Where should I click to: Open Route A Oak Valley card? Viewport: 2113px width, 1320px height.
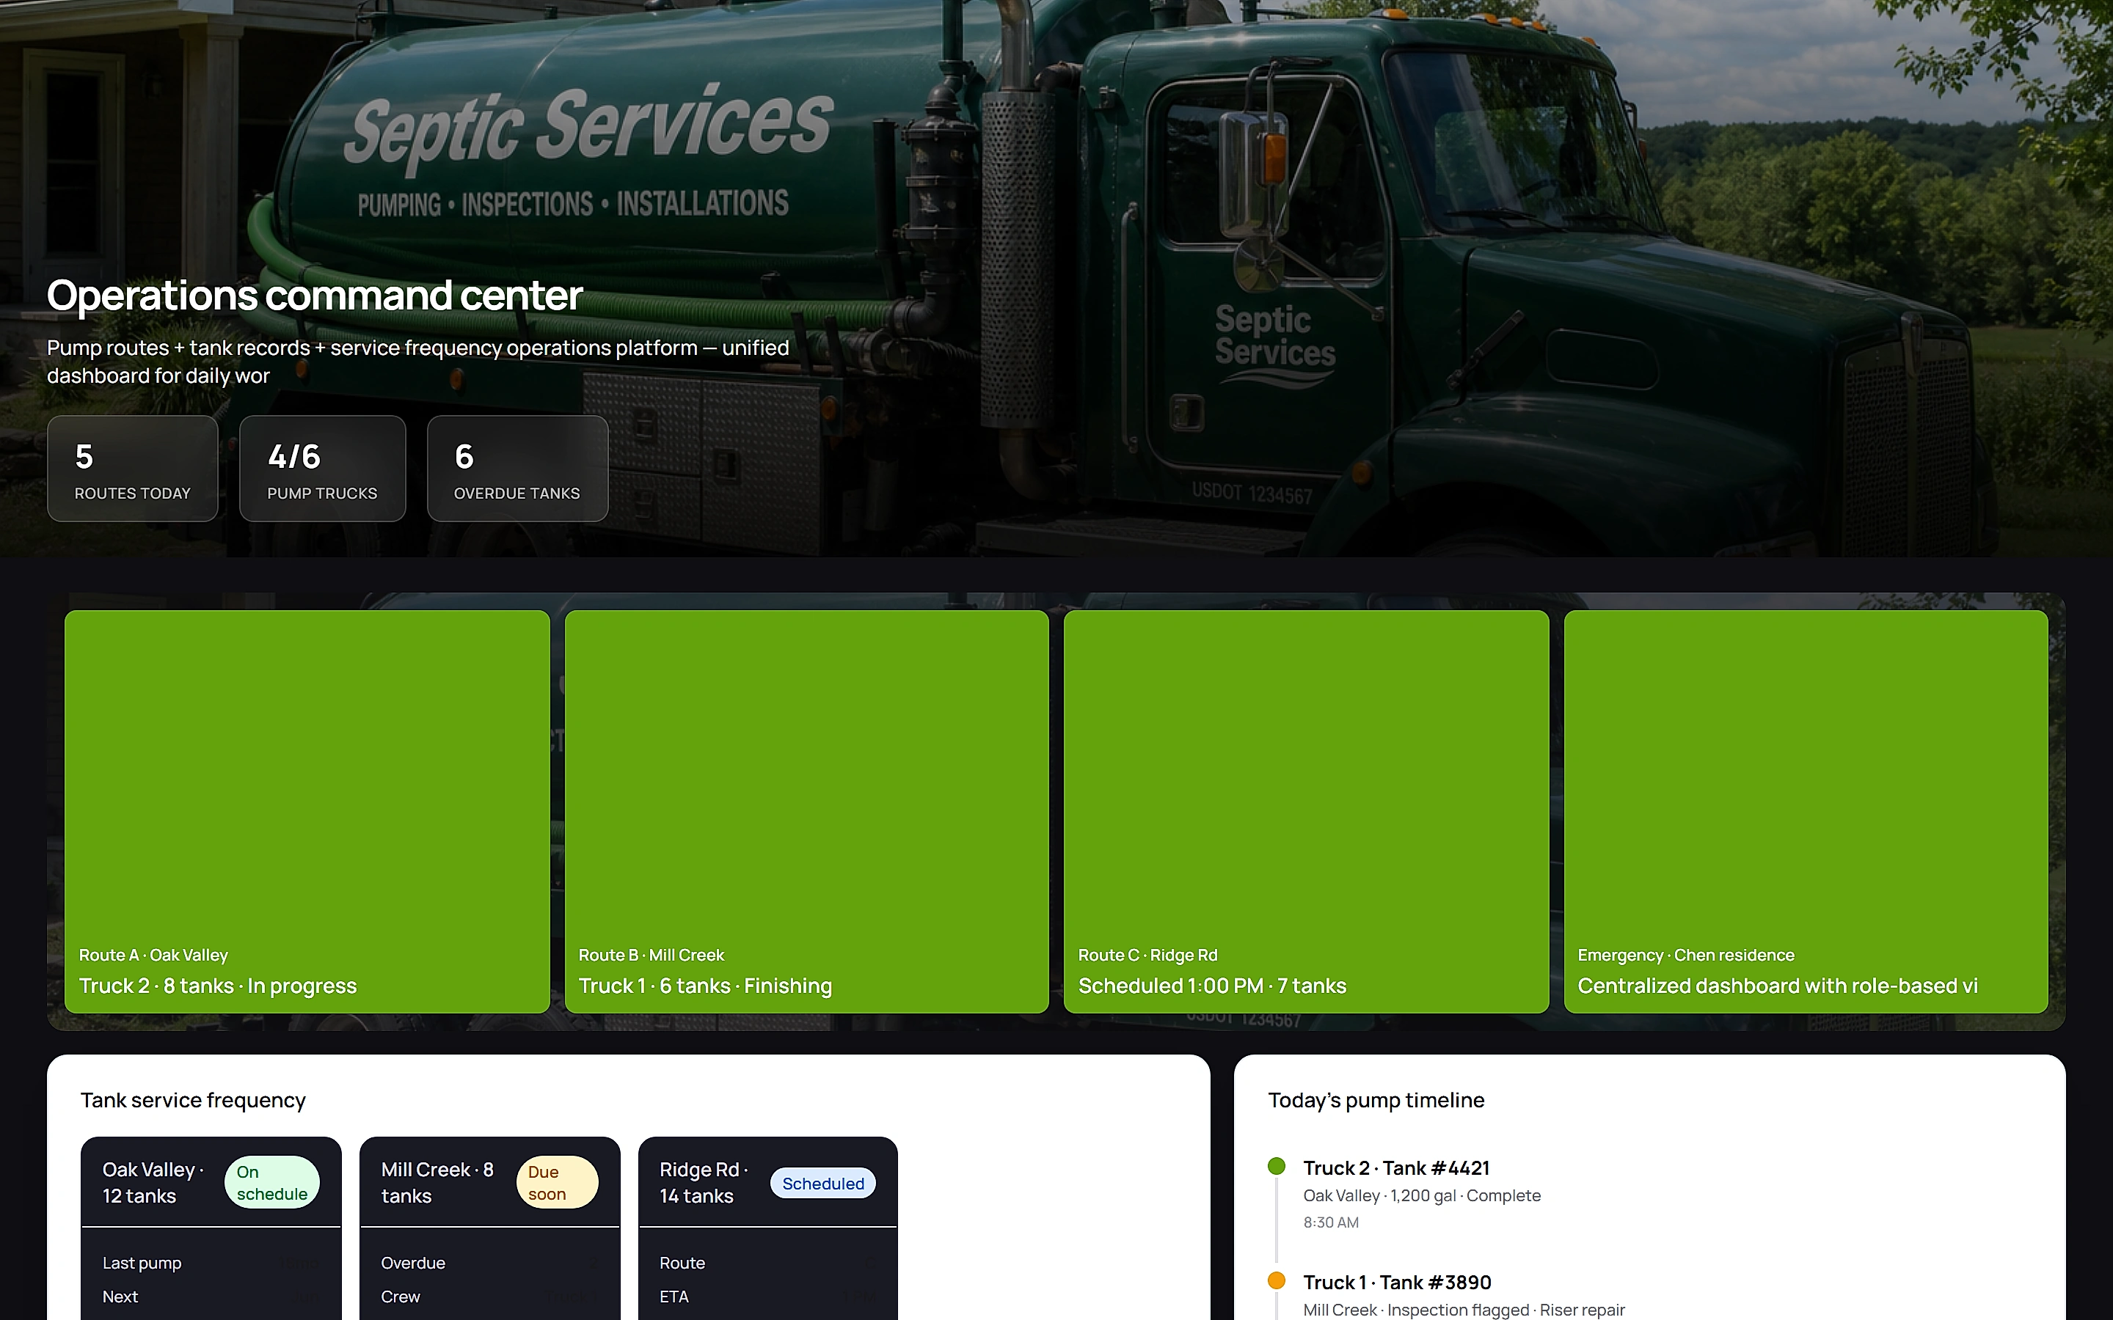(307, 812)
